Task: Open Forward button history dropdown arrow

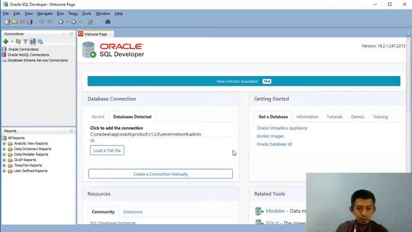Action: click(80, 22)
